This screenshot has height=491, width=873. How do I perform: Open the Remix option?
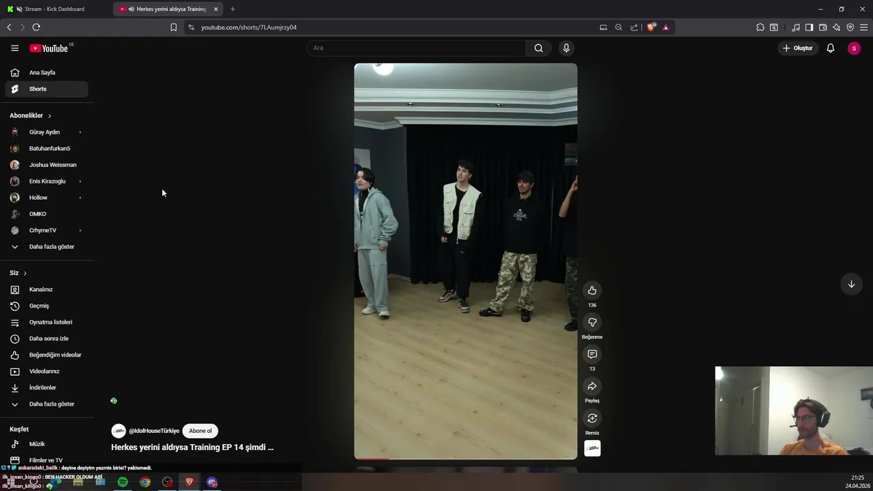pos(592,419)
